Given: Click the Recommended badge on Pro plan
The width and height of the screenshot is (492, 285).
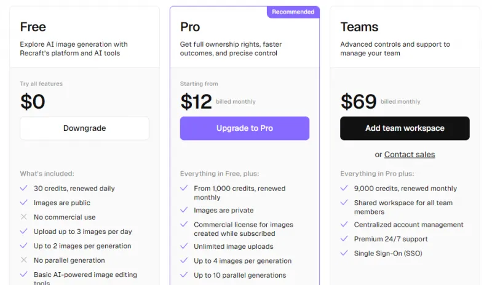Looking at the screenshot, I should pos(293,12).
